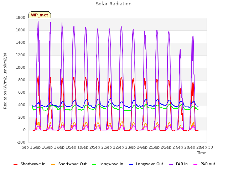The height and width of the screenshot is (171, 228).
Task: Click the Radiation y-axis label
Action: (5, 81)
